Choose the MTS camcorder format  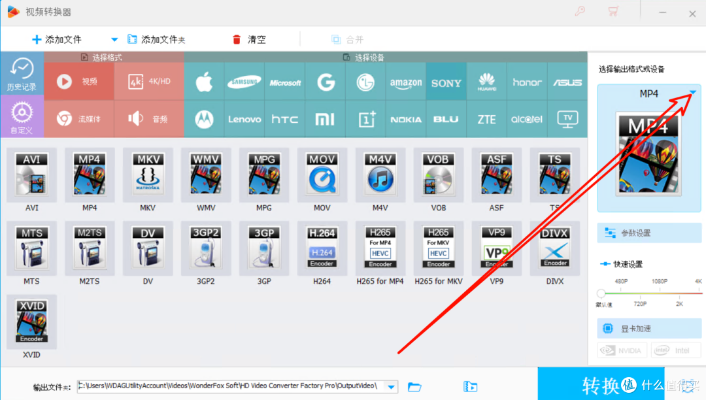[x=31, y=248]
